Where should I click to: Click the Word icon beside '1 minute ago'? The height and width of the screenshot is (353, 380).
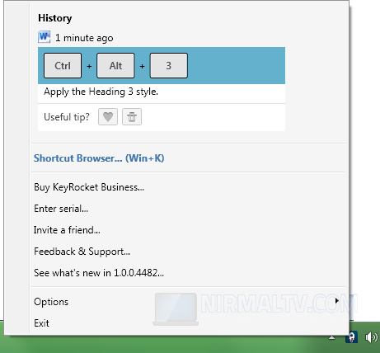click(x=45, y=37)
